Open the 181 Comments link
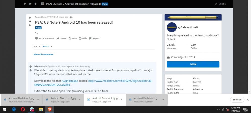The height and width of the screenshot is (113, 251). pos(45,38)
